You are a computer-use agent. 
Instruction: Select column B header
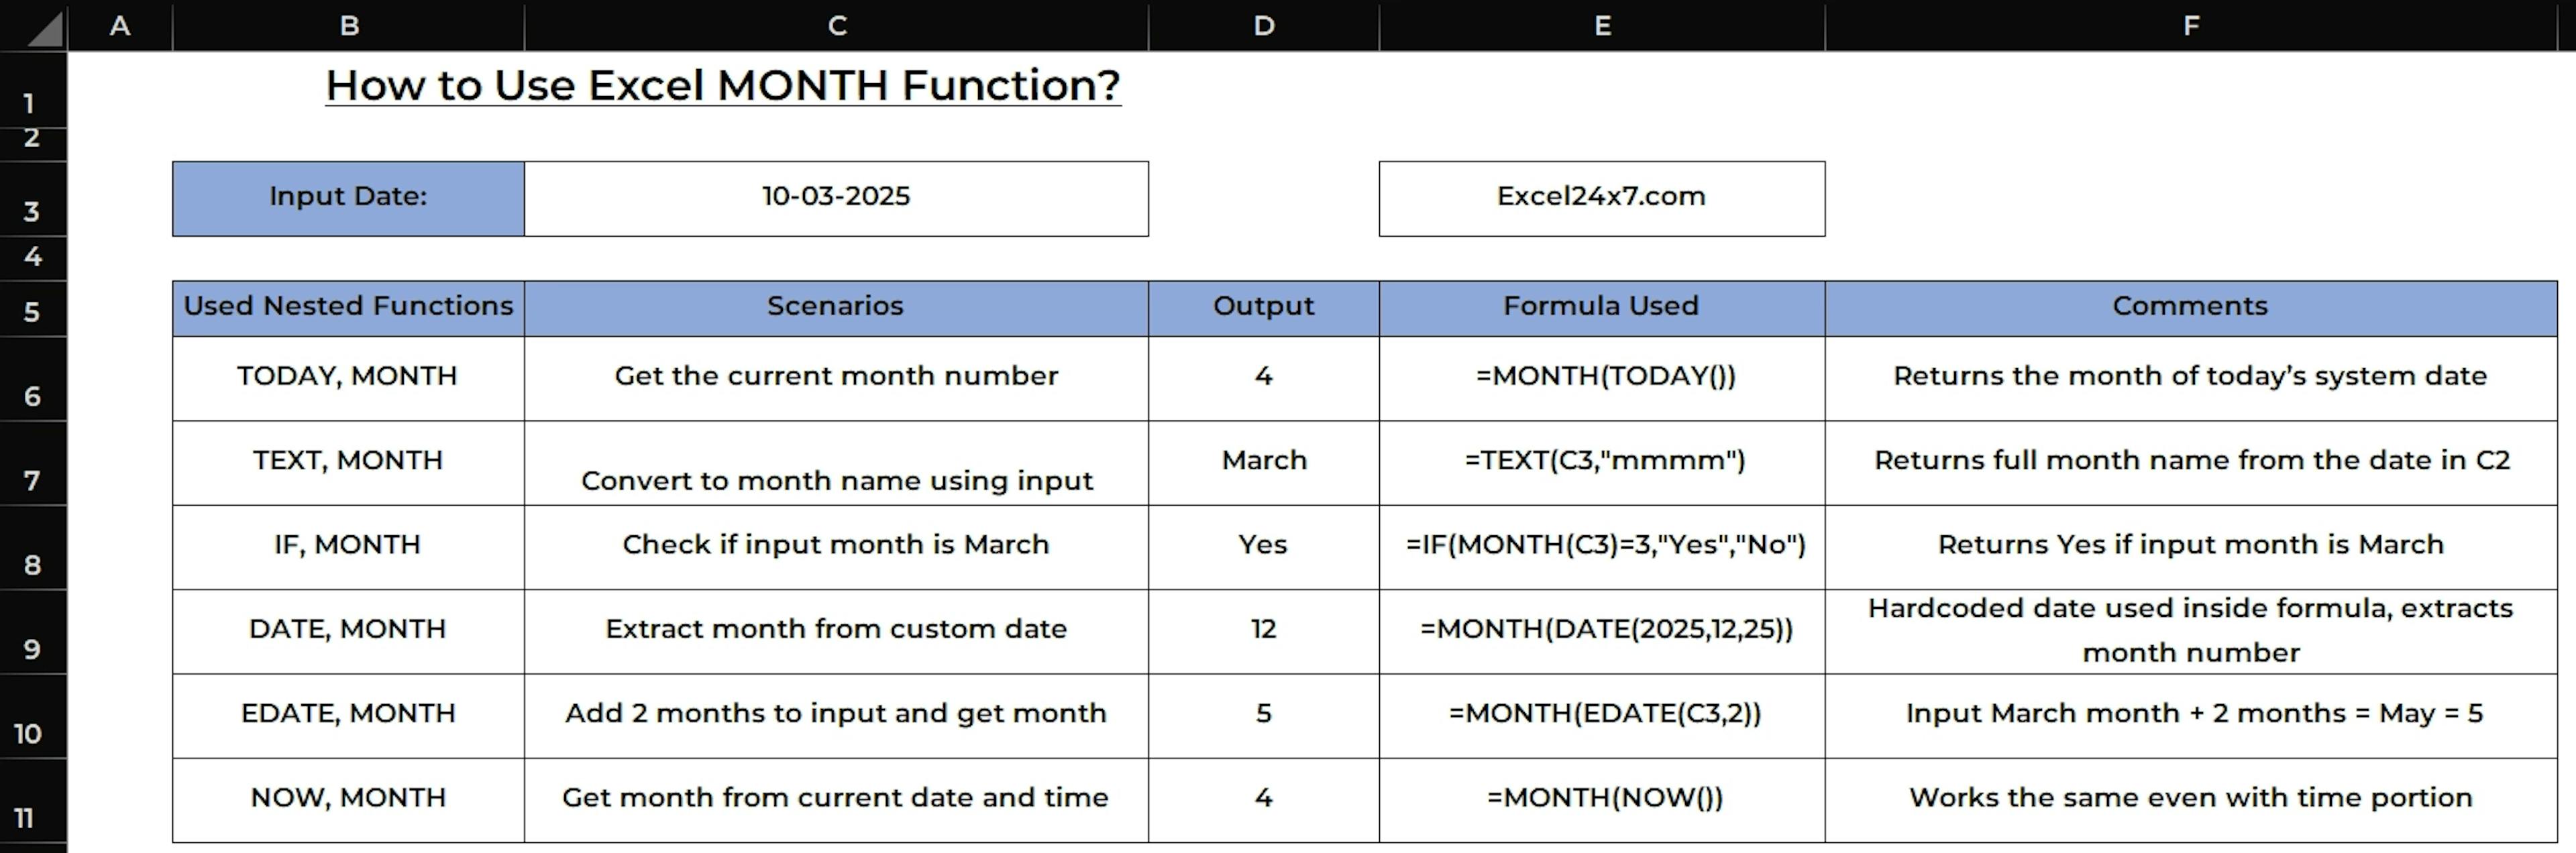tap(349, 26)
